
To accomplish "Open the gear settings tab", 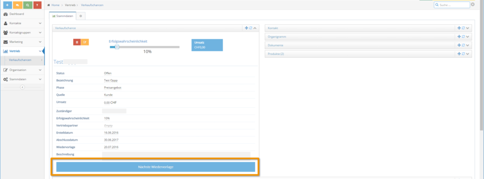I will pos(80,16).
